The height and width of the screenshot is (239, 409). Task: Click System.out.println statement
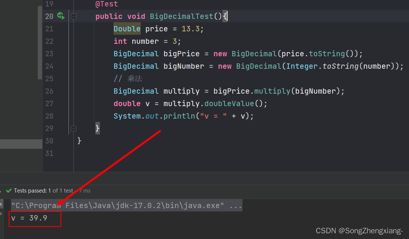(184, 116)
